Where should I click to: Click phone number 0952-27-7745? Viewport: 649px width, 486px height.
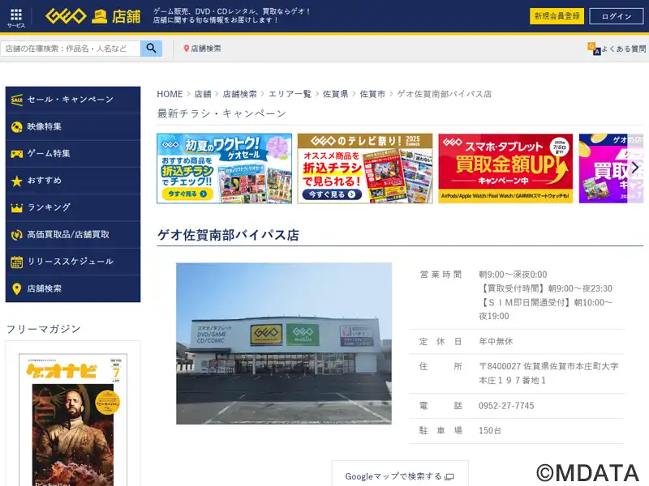point(506,406)
